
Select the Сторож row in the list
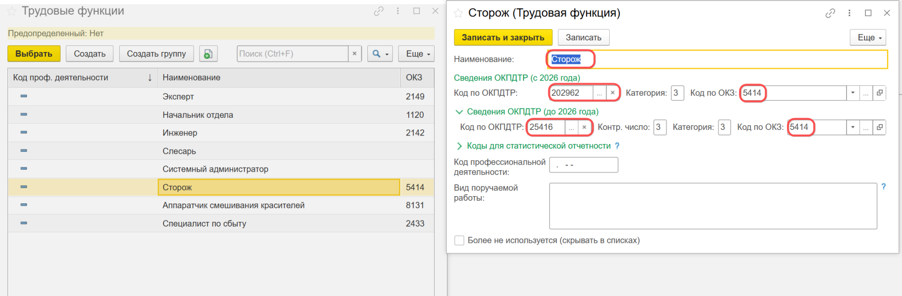221,187
